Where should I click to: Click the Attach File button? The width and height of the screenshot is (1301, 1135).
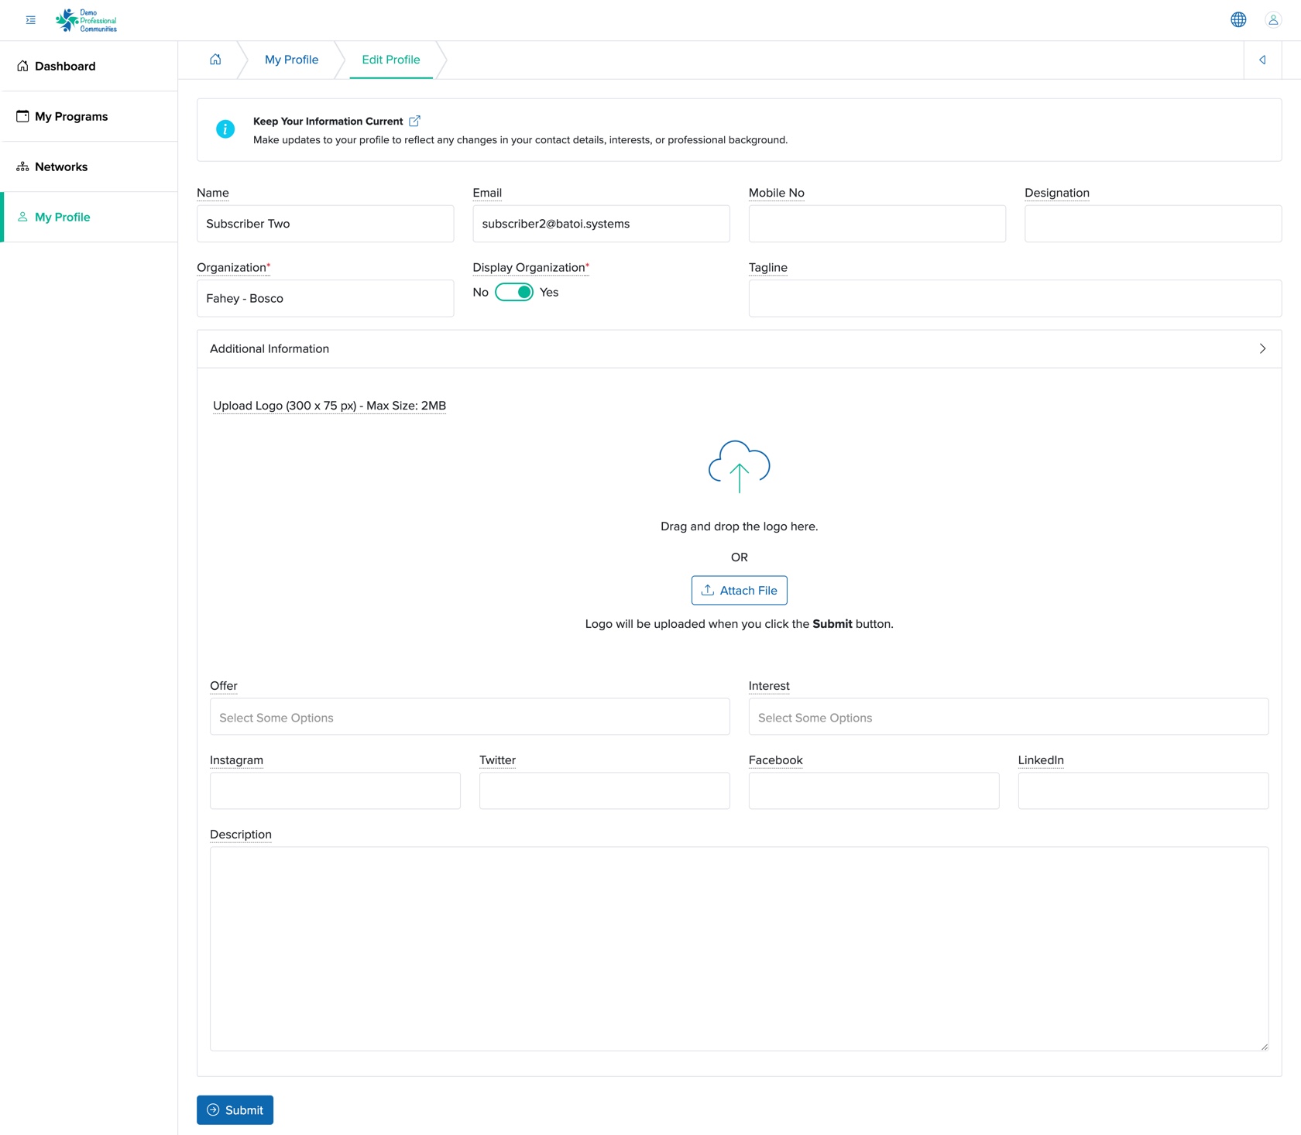click(x=739, y=590)
